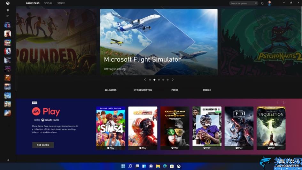Screen dimensions: 302x170
Task: Open the sidebar queue list icon
Action: coord(8,16)
